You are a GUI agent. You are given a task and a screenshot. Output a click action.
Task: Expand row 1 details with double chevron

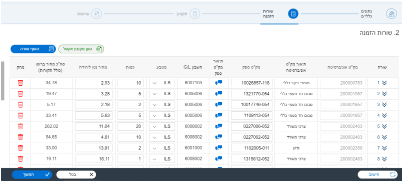[384, 83]
